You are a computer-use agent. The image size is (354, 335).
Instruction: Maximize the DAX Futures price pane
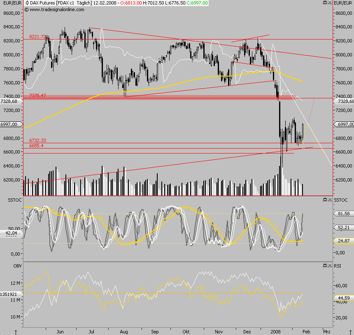click(x=325, y=2)
